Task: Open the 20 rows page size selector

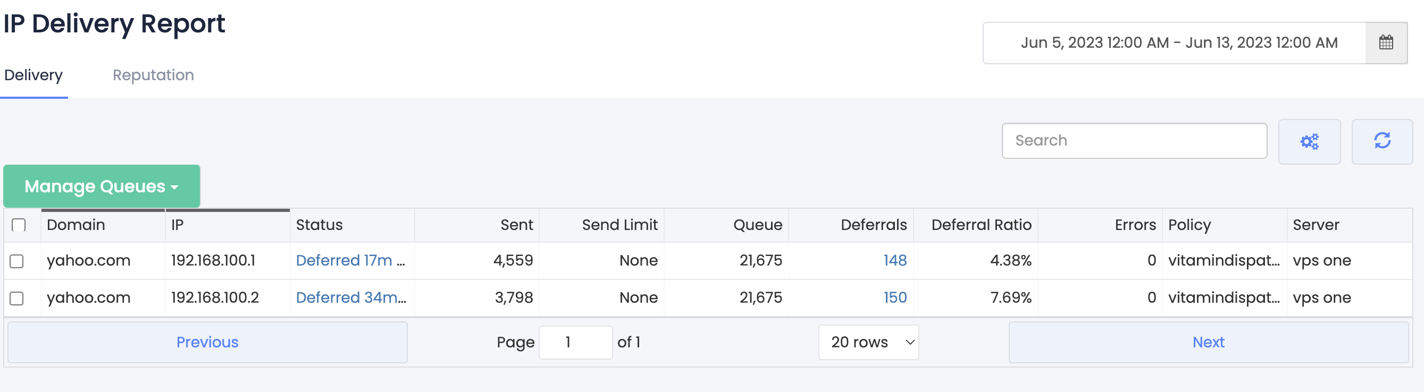Action: [868, 342]
